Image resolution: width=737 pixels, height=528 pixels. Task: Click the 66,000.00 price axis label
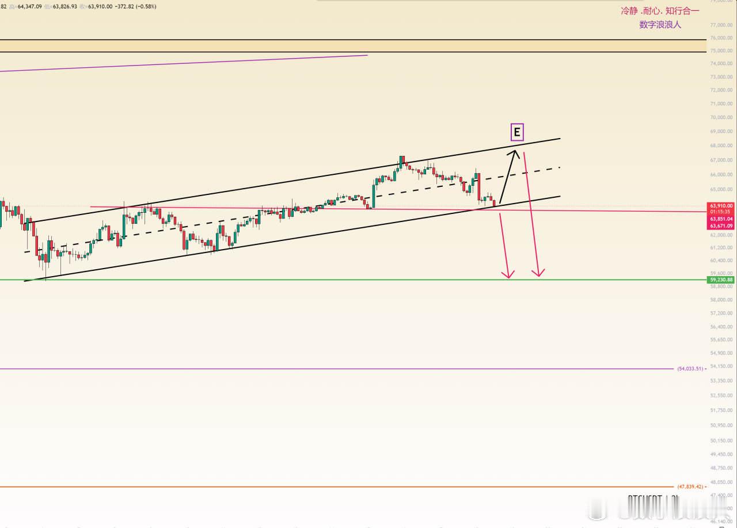(722, 174)
